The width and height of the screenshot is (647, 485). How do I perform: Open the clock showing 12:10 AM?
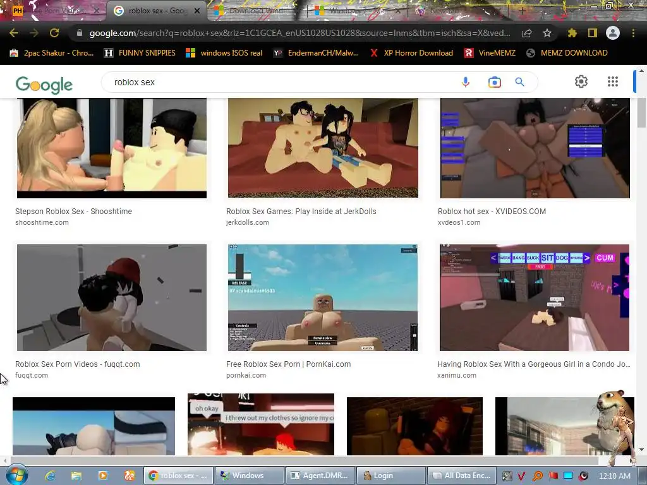(x=614, y=476)
